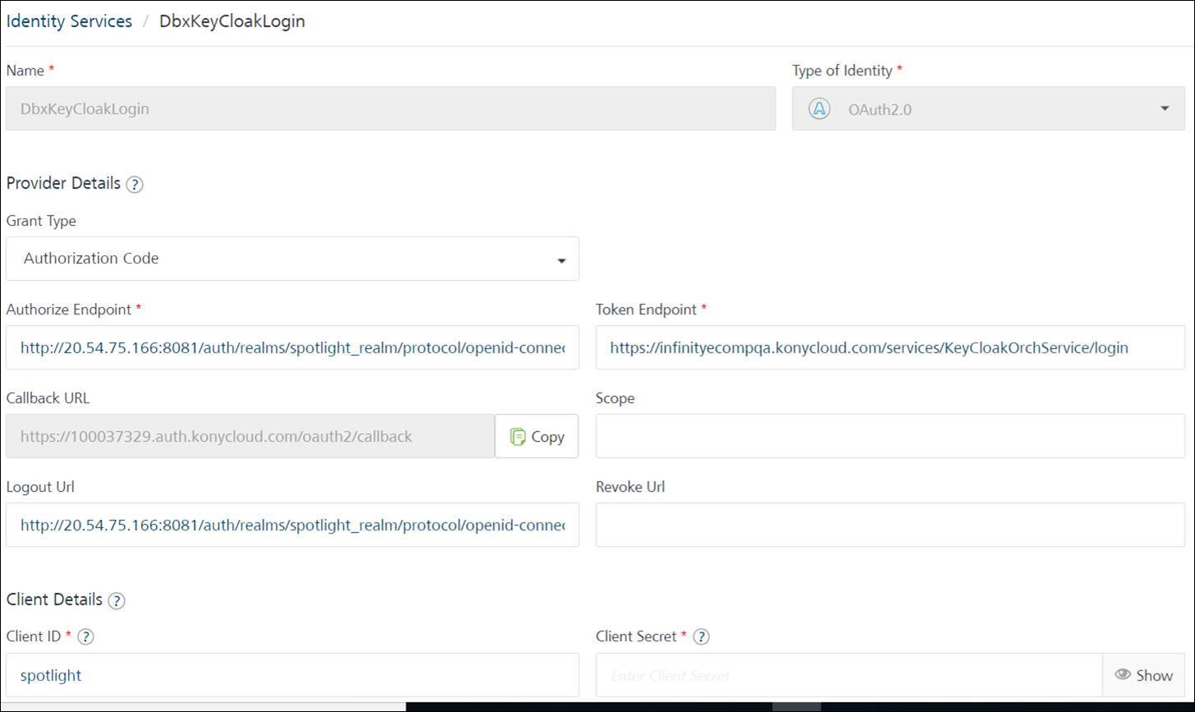The image size is (1195, 712).
Task: Show the Client Secret value
Action: 1144,675
